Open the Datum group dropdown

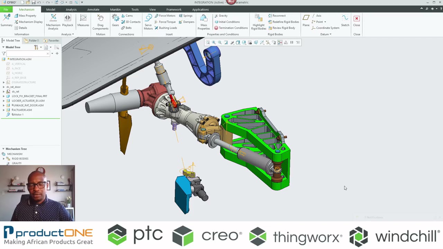point(326,34)
